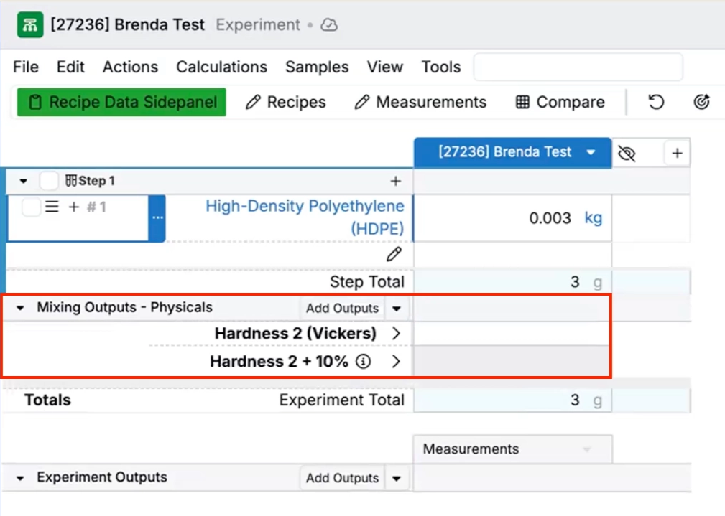The image size is (725, 516).
Task: Click the plus icon in Step 1 header
Action: tap(395, 182)
